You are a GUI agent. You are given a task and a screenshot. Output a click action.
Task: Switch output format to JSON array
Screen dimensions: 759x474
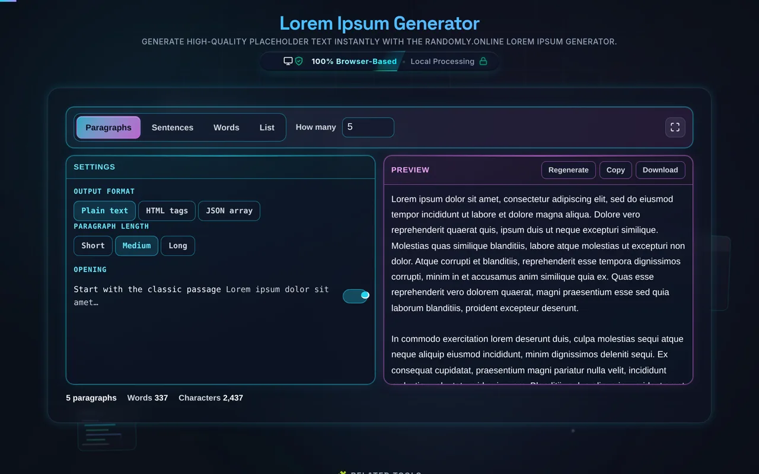229,210
